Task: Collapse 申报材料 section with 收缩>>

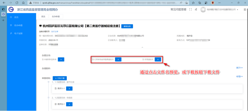Action: (239, 76)
